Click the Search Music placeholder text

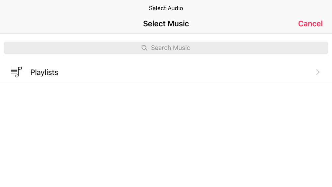click(170, 48)
